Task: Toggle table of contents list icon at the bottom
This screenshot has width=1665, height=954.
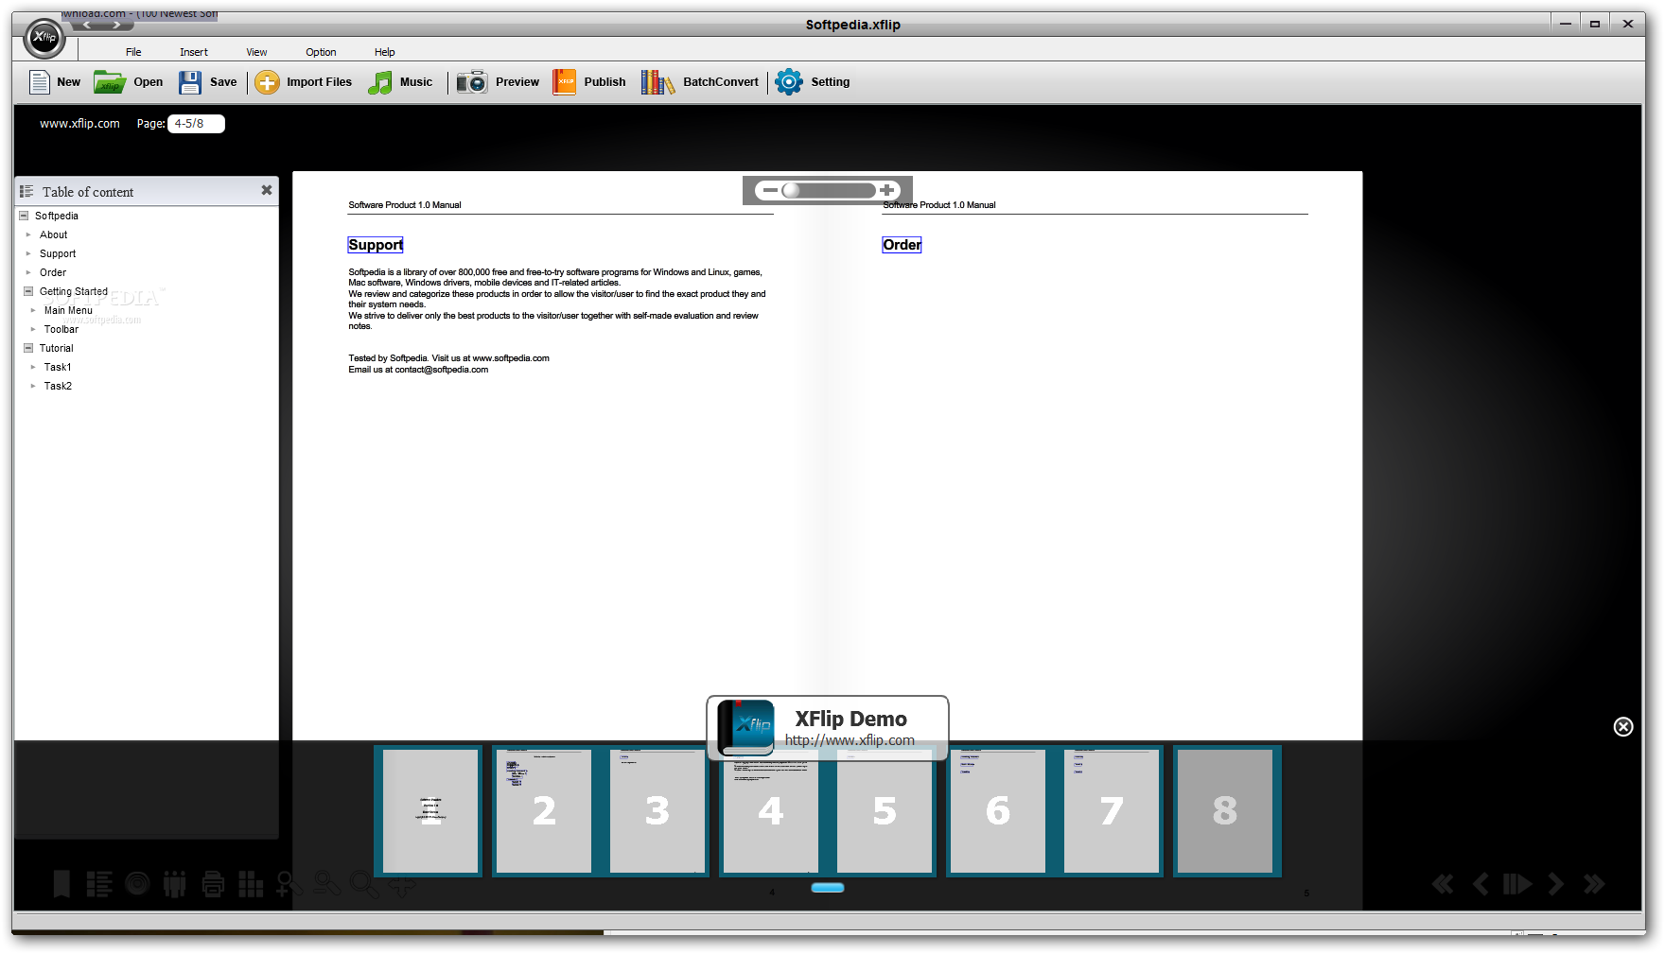Action: [99, 884]
